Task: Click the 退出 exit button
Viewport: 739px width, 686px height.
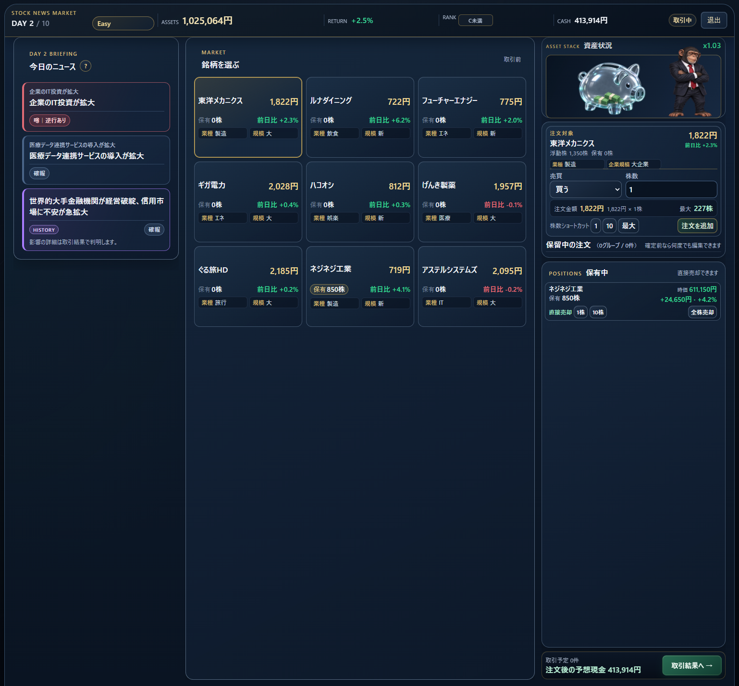Action: coord(714,20)
